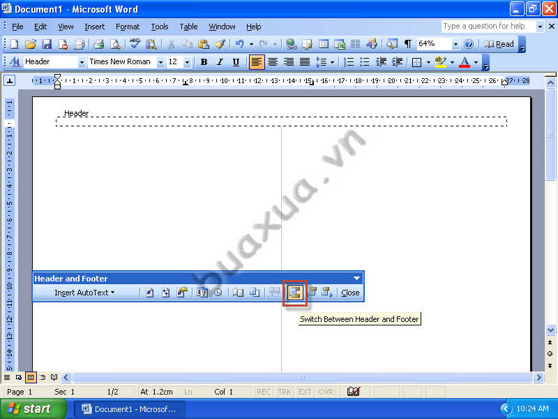Toggle Italic formatting
This screenshot has height=419, width=558.
(220, 62)
